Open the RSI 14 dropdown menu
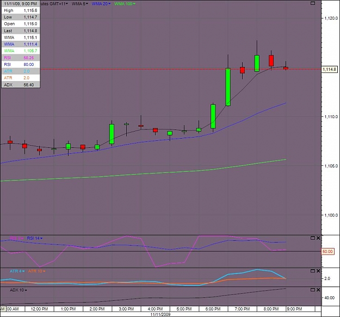This screenshot has width=340, height=317. 35,238
